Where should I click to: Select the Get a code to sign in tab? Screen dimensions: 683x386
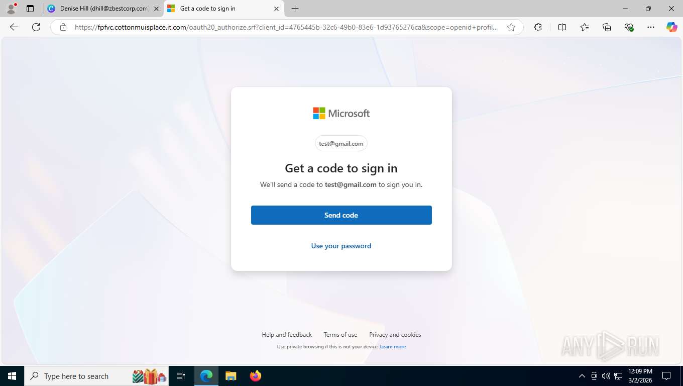point(224,9)
